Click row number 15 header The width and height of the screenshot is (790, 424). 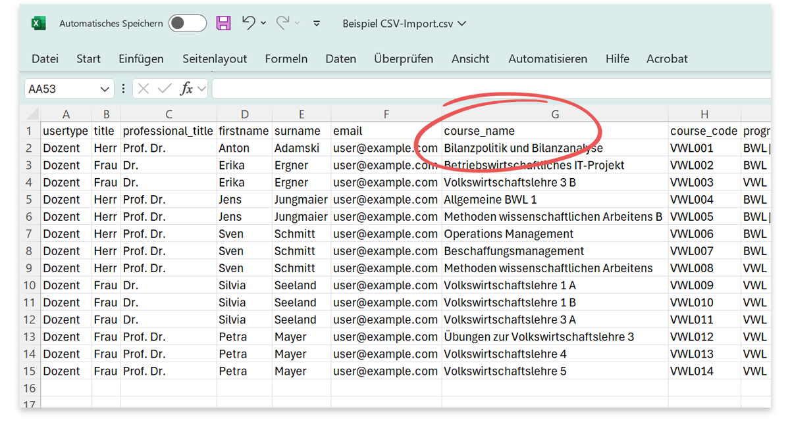pos(29,371)
